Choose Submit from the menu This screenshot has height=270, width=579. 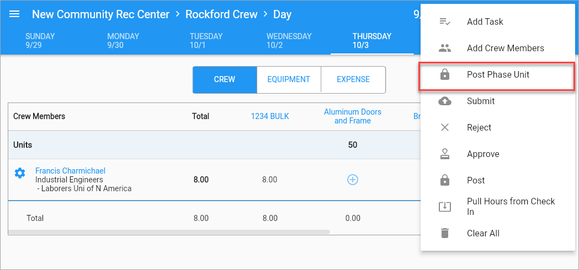point(498,101)
